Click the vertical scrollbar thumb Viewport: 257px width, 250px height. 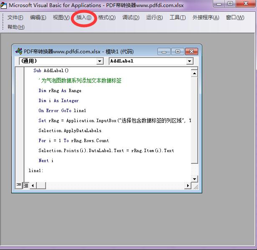[194, 120]
